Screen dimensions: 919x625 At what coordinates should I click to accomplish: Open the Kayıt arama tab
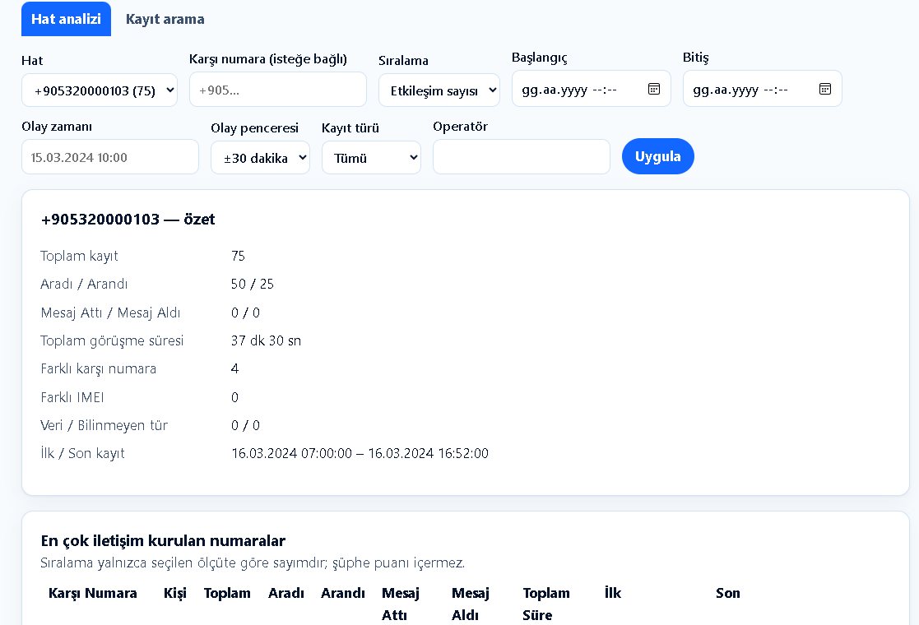click(x=165, y=19)
